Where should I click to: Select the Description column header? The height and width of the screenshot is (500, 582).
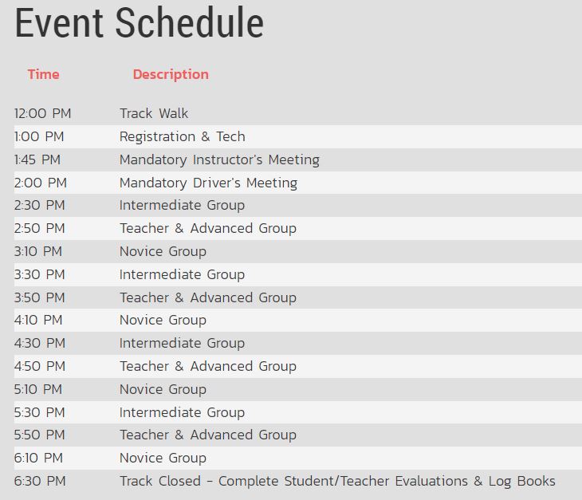(171, 74)
